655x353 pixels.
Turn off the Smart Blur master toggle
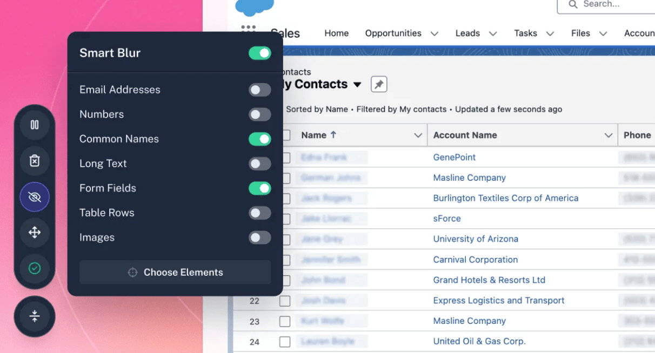(260, 53)
